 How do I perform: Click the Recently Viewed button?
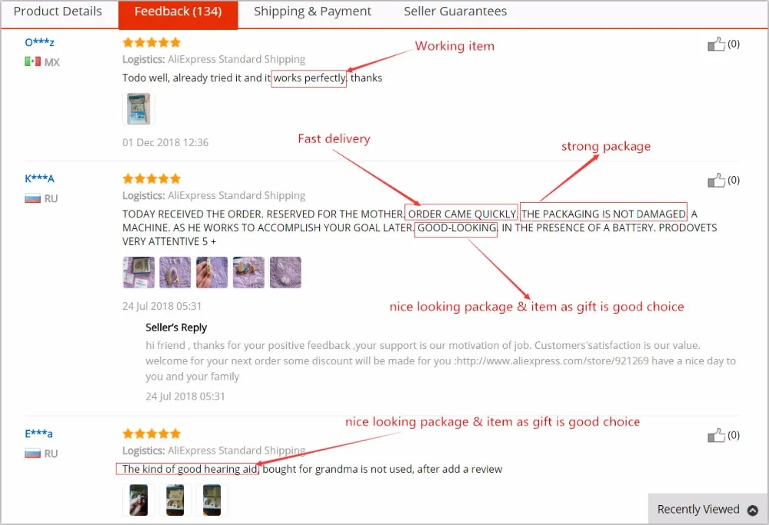pyautogui.click(x=707, y=510)
